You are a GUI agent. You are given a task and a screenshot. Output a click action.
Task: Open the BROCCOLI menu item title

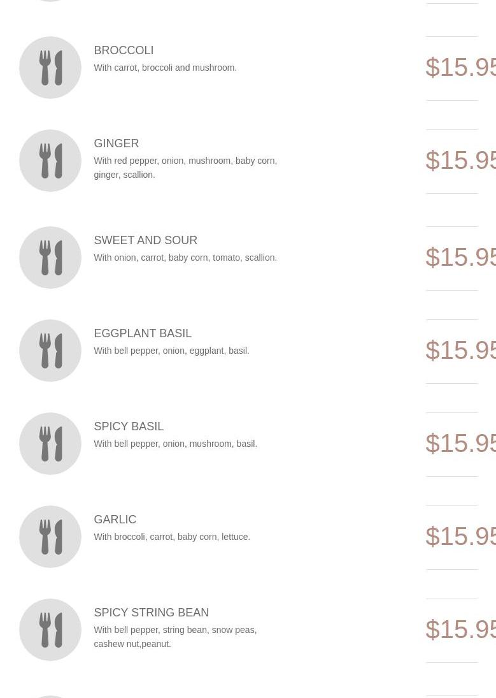click(124, 50)
